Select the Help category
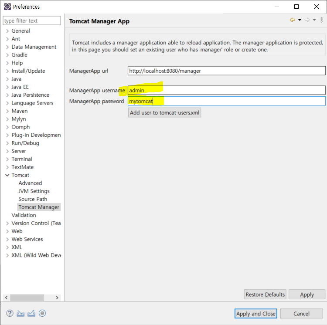The height and width of the screenshot is (325, 327). (x=17, y=63)
